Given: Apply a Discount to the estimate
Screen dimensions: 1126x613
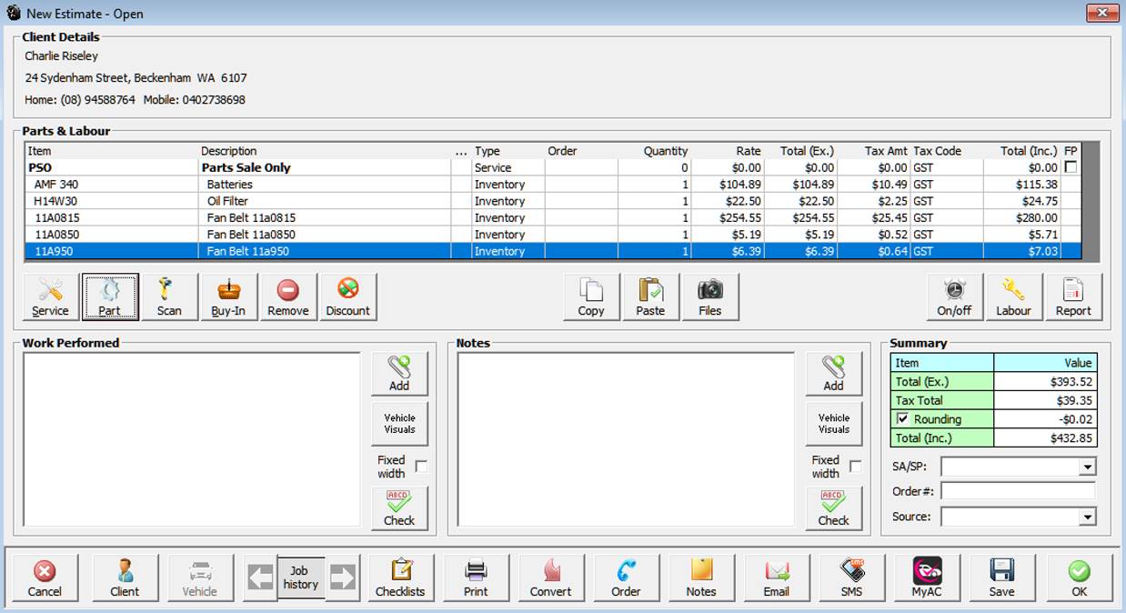Looking at the screenshot, I should coord(347,297).
